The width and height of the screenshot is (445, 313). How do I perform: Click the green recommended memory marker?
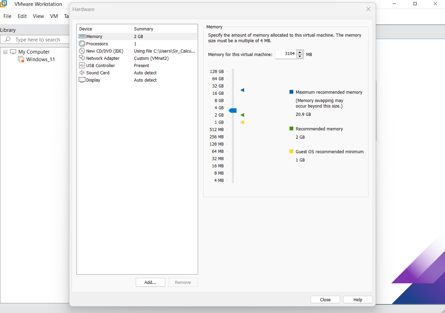point(242,115)
